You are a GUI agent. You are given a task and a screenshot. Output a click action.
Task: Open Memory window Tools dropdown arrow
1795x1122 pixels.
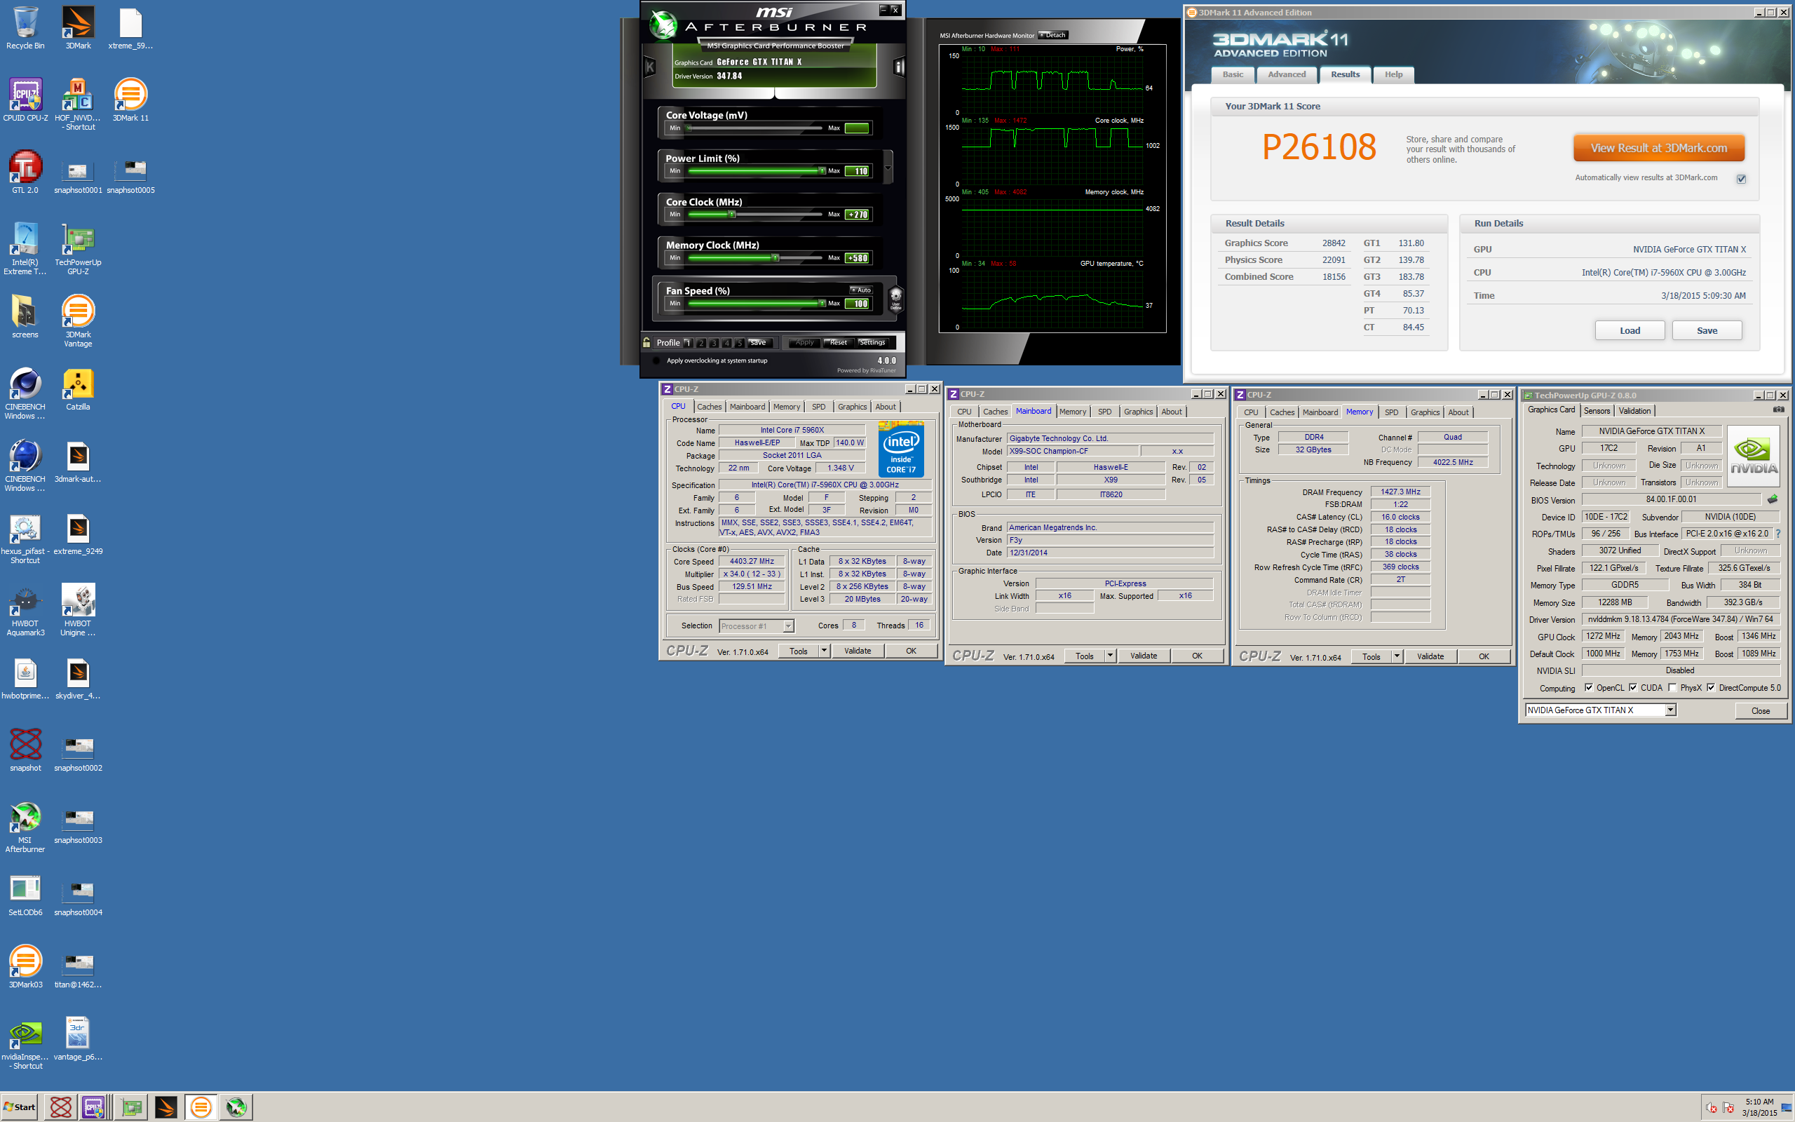(x=1397, y=657)
